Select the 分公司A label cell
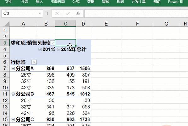 (x=23, y=68)
